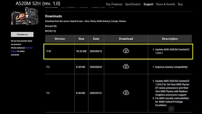Click the Contact us button
This screenshot has width=202, height=114.
tap(22, 34)
